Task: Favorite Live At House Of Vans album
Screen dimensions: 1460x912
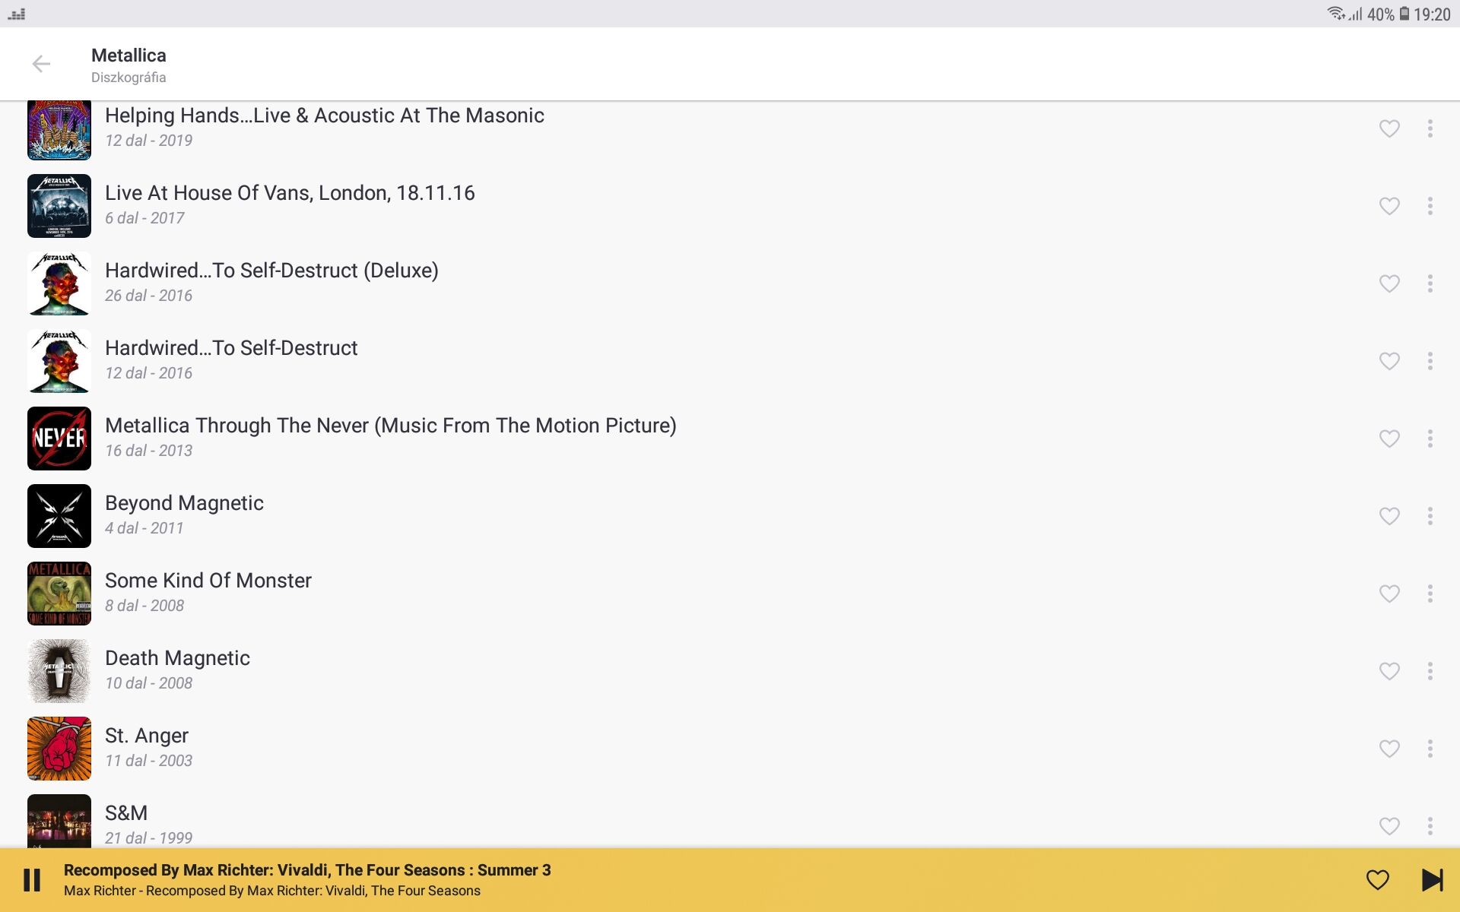Action: pos(1389,206)
